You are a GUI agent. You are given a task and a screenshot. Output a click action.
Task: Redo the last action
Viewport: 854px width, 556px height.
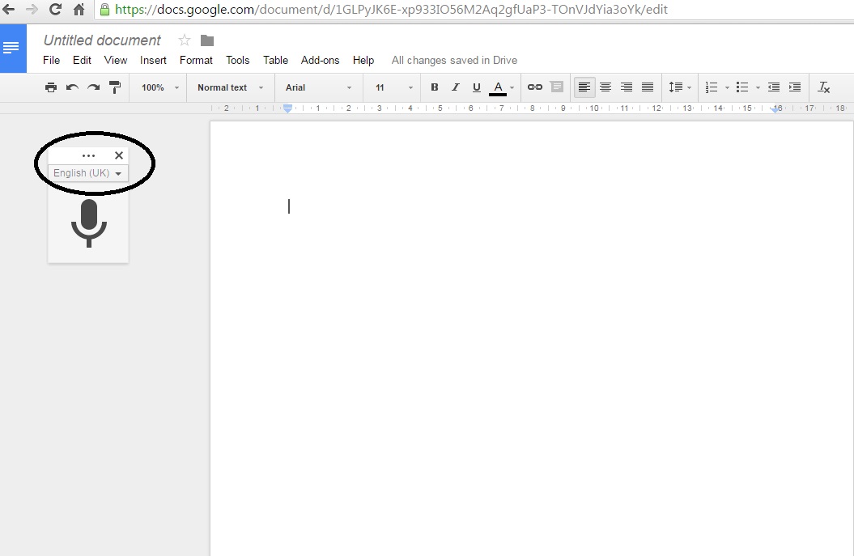point(94,87)
